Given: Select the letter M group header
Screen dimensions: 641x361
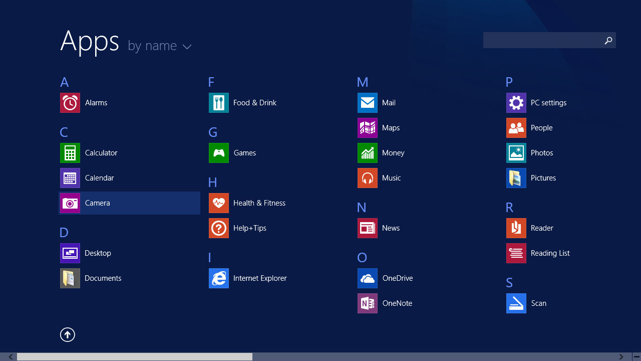Looking at the screenshot, I should 363,82.
